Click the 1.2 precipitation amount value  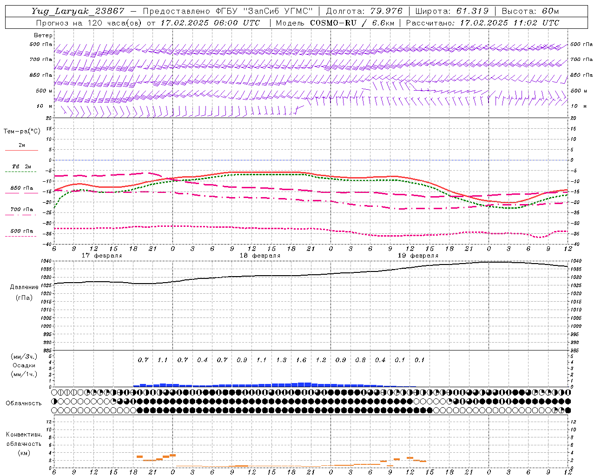coord(321,360)
